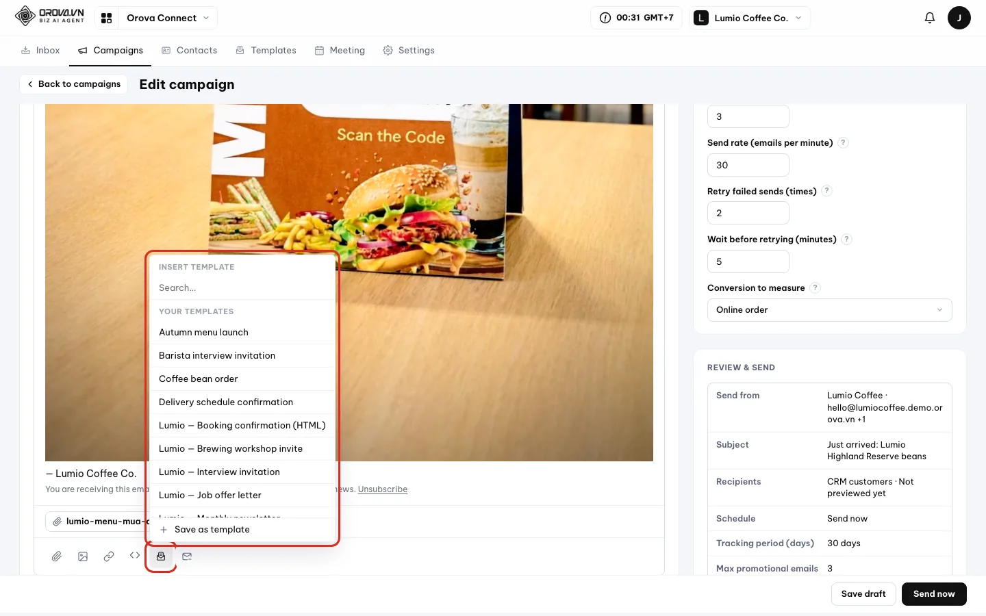Focus the template Search field

(x=242, y=288)
